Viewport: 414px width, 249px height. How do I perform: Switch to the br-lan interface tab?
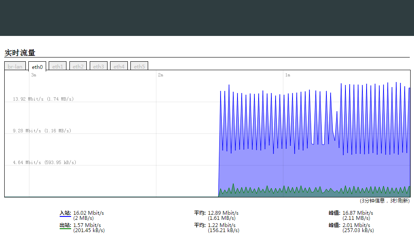tap(15, 66)
